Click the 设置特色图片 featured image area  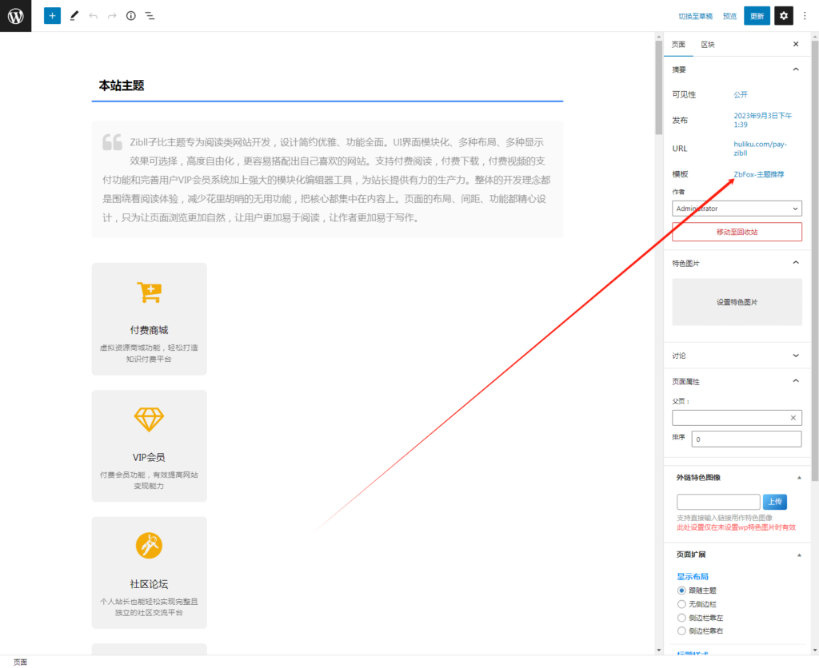[x=737, y=302]
